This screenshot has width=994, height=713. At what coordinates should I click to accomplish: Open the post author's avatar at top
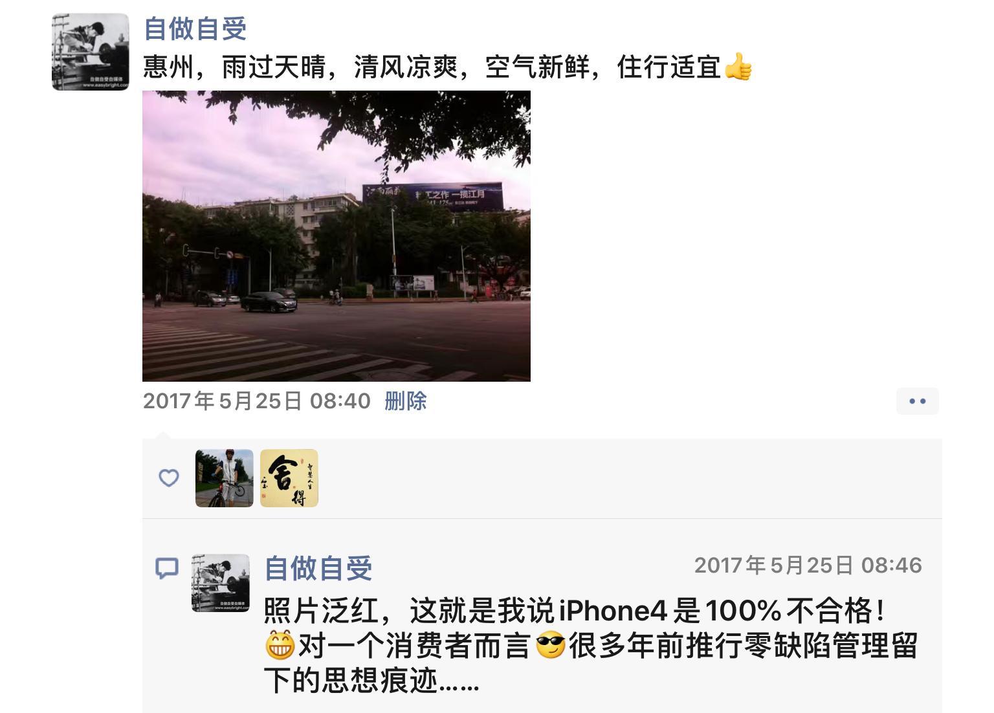point(91,52)
